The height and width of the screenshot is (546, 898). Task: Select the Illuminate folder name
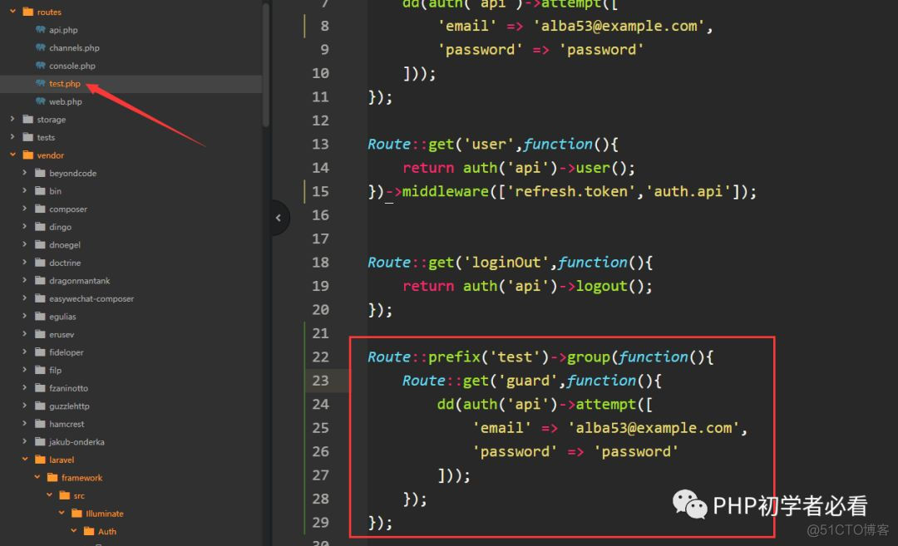[105, 514]
